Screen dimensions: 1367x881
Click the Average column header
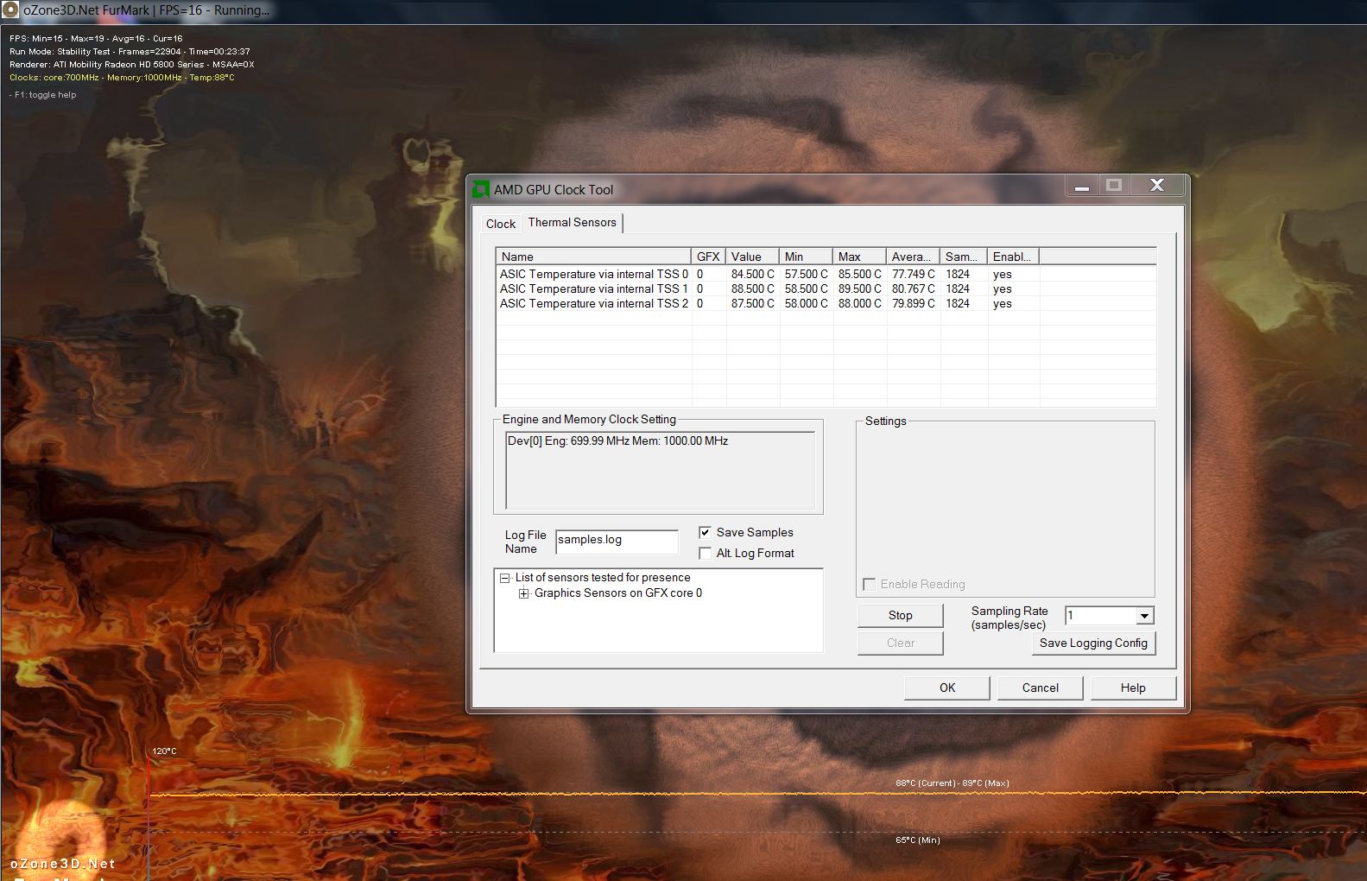pyautogui.click(x=914, y=257)
